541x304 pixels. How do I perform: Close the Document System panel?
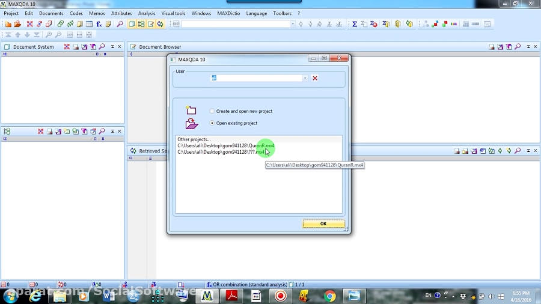tap(120, 46)
